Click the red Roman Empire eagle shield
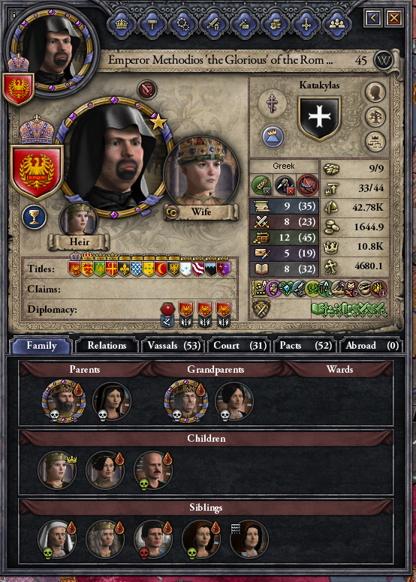416x582 pixels. pyautogui.click(x=37, y=172)
